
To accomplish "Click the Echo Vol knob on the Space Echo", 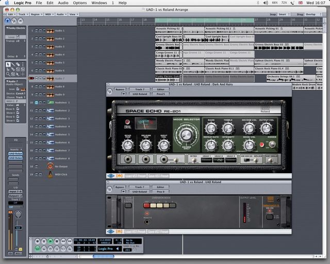I will coord(249,145).
